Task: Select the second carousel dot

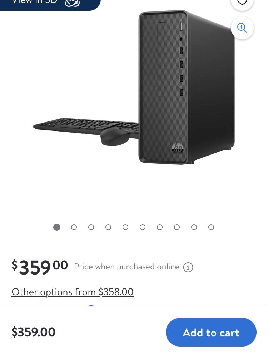Action: click(x=74, y=227)
